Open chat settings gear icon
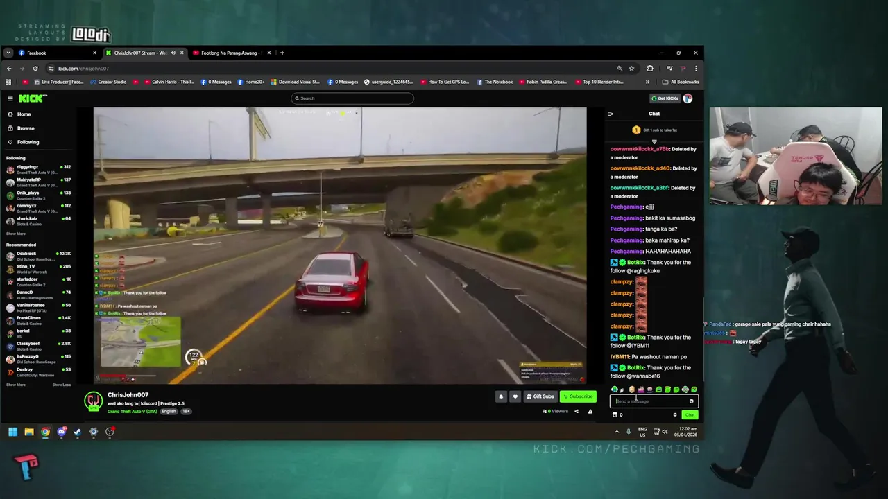 [x=675, y=414]
